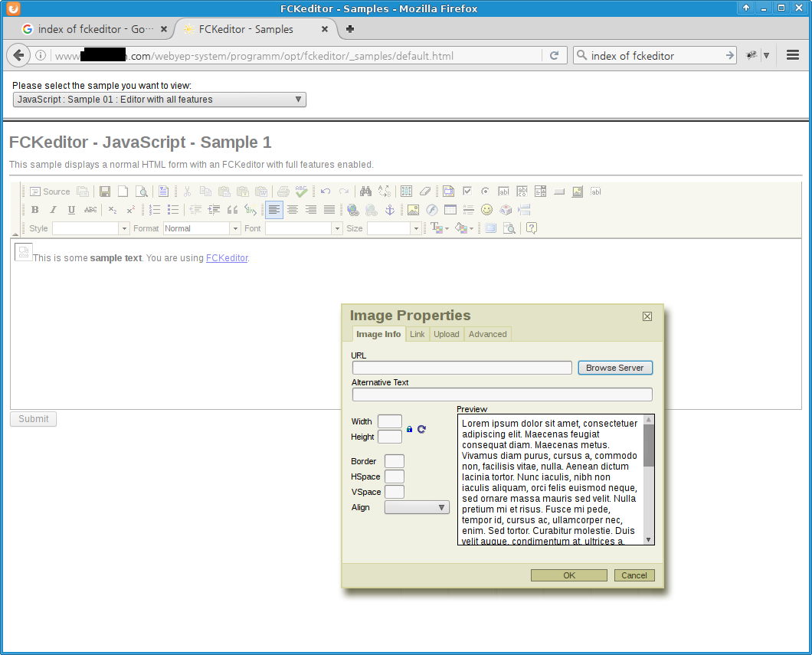Insert a Form with the form icon
This screenshot has width=812, height=655.
click(448, 192)
